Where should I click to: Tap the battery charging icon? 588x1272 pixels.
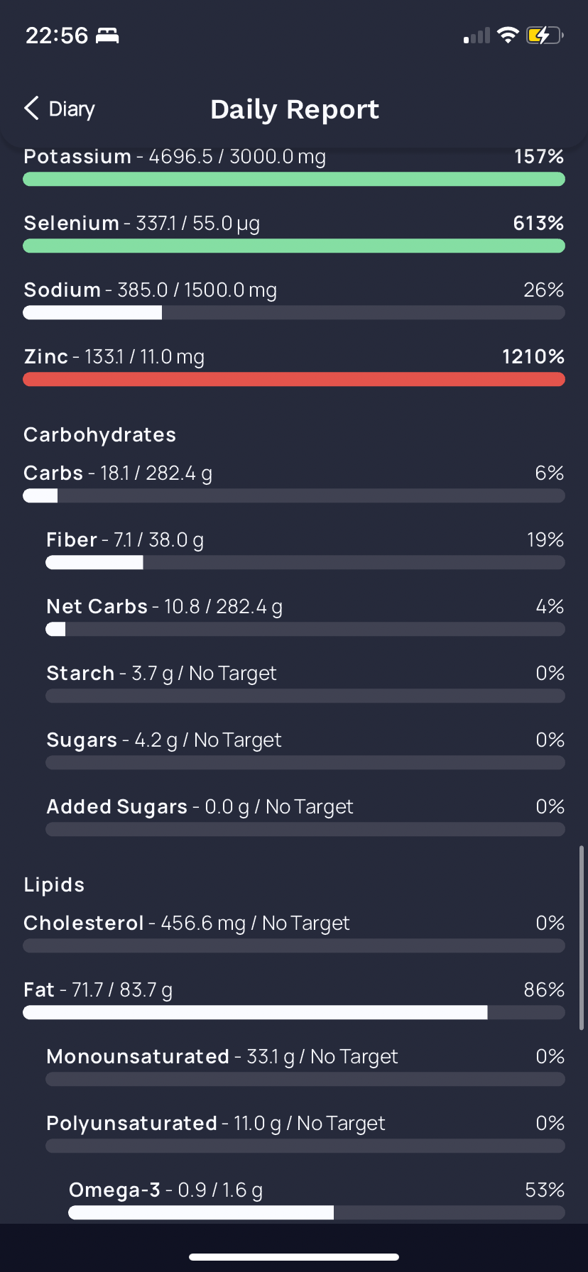coord(545,35)
